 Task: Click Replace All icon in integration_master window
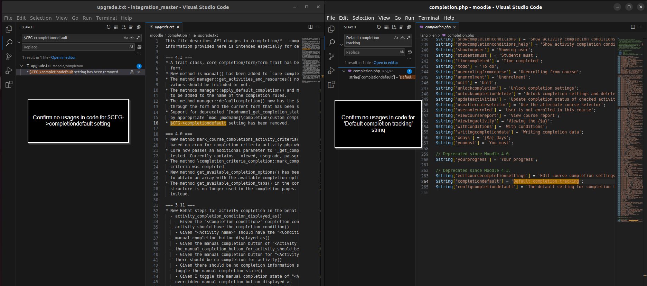tap(139, 47)
